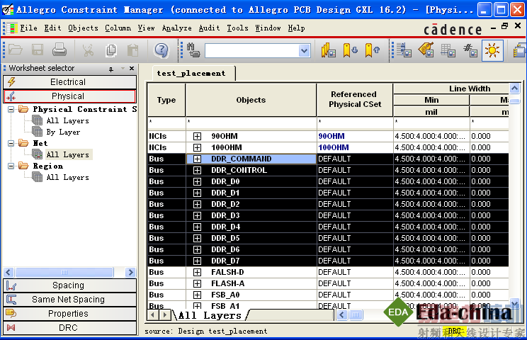Image resolution: width=527 pixels, height=340 pixels.
Task: Open the Objects menu
Action: coord(83,28)
